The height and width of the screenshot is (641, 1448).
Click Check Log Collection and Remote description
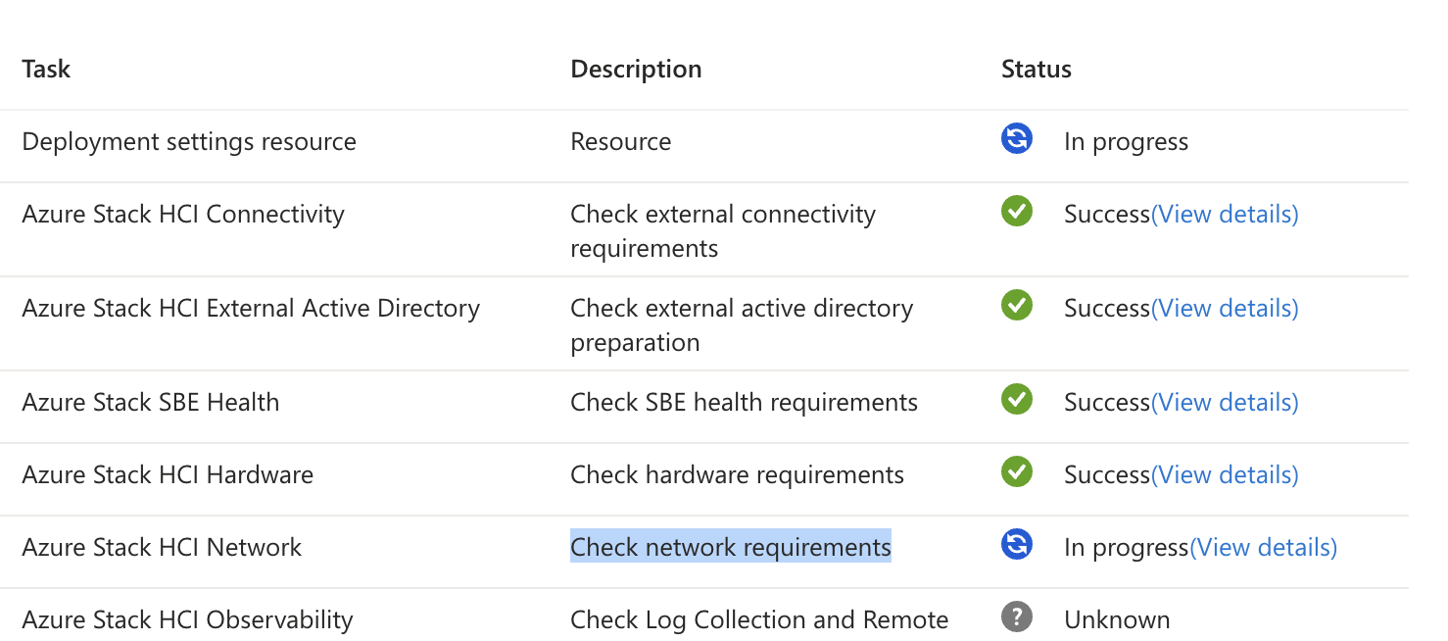coord(759,619)
